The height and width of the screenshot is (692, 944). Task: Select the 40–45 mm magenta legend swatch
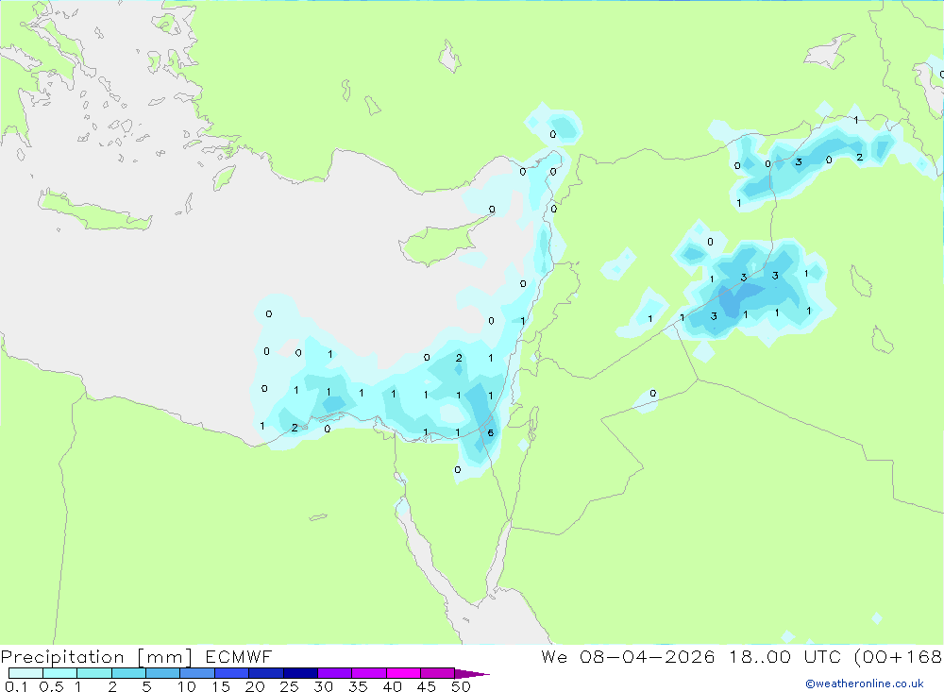pyautogui.click(x=403, y=673)
